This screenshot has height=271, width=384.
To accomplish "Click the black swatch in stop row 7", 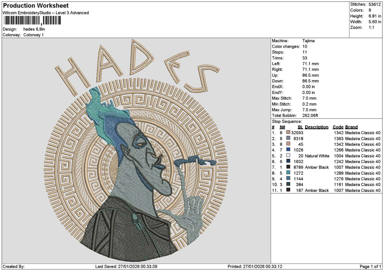I will 288,167.
